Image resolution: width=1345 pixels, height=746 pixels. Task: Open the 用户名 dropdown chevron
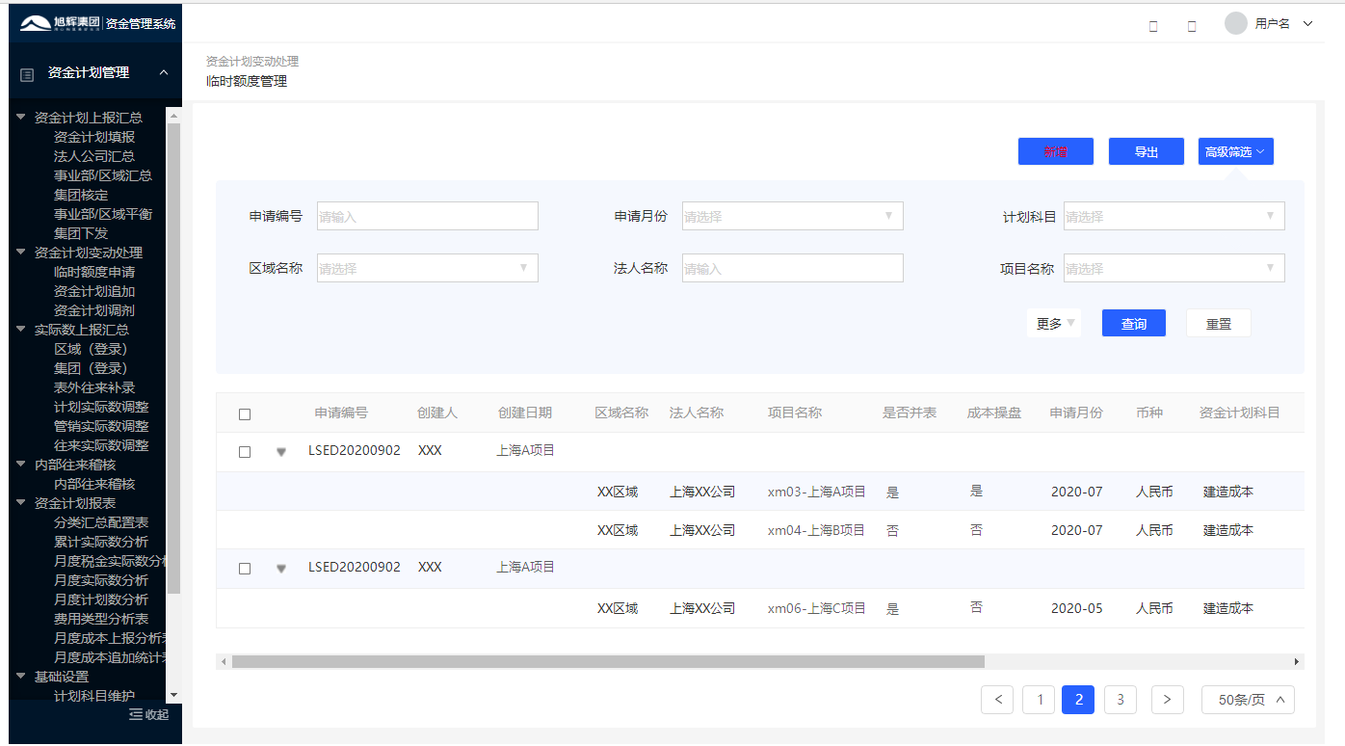1307,24
